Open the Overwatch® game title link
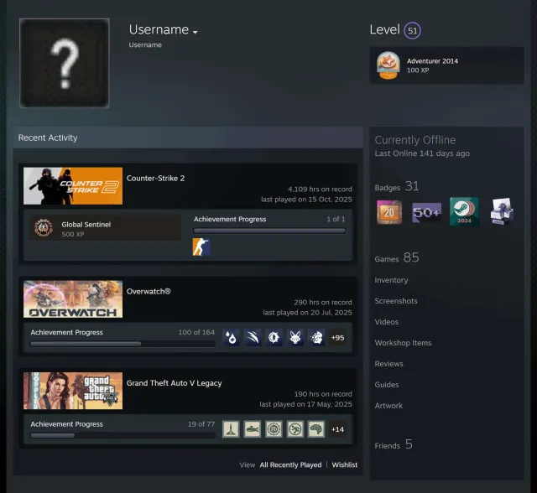 point(149,292)
